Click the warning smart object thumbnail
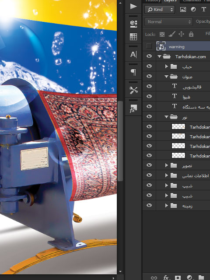The image size is (210, 280). pyautogui.click(x=161, y=46)
